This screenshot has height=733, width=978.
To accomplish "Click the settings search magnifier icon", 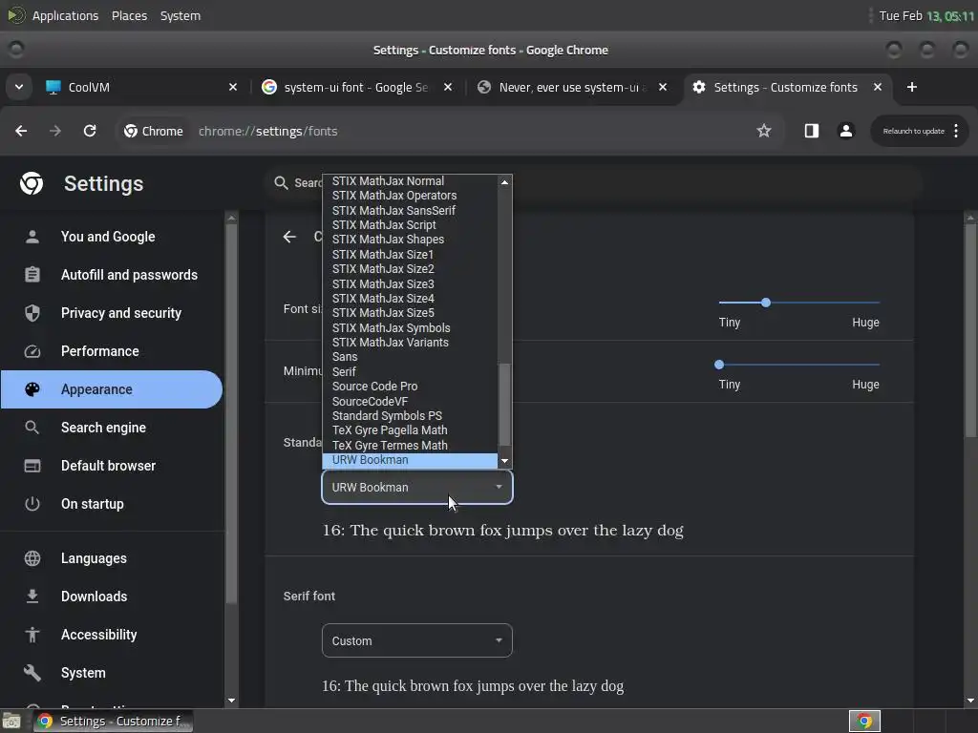I will (281, 182).
